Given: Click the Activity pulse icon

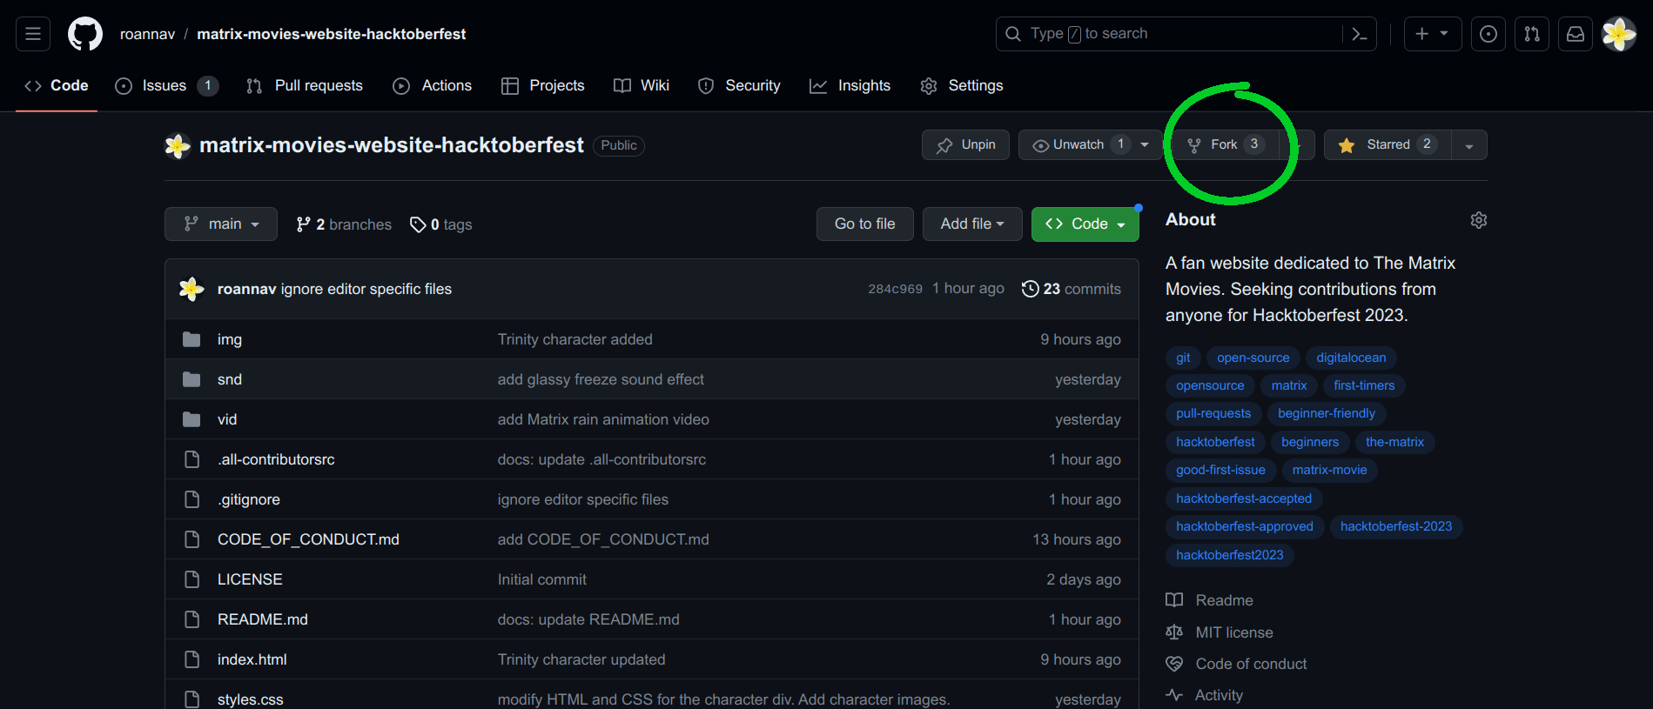Looking at the screenshot, I should (1174, 695).
